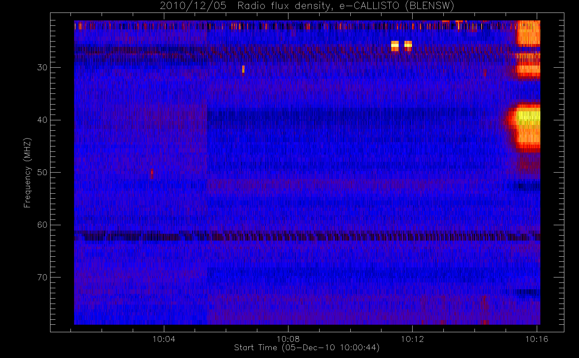This screenshot has width=579, height=358.
Task: Click the '40' frequency tick label
Action: [42, 120]
